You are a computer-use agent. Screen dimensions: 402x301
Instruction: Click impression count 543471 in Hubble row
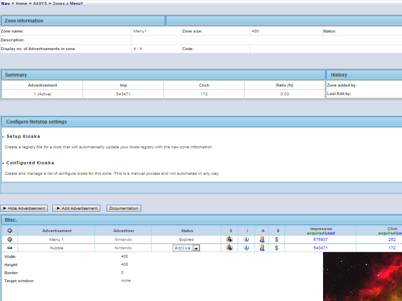[x=321, y=248]
